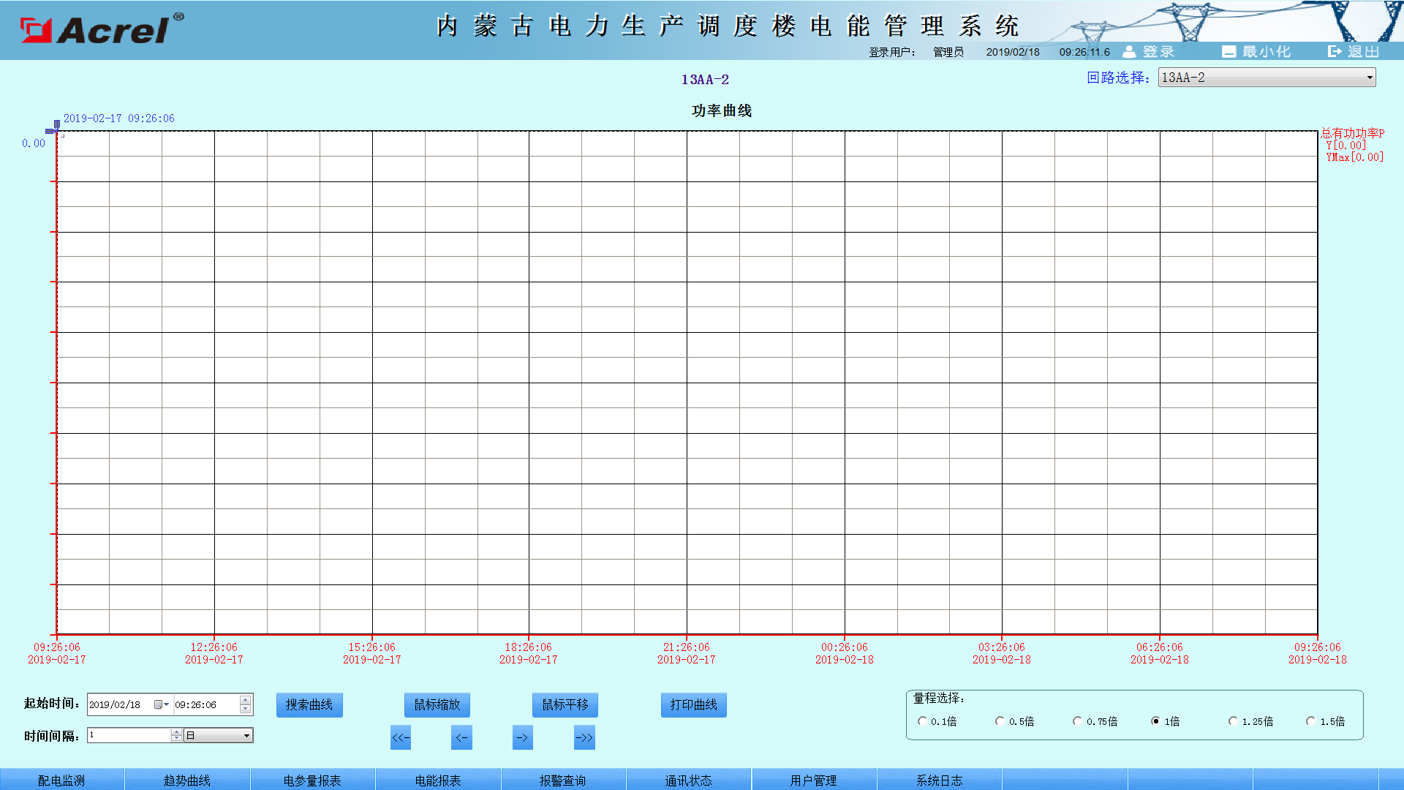Click the 退出 exit icon
The height and width of the screenshot is (790, 1404).
[x=1335, y=51]
